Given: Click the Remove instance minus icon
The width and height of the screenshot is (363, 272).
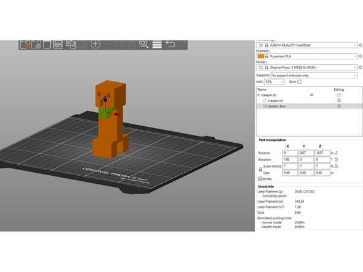Looking at the screenshot, I should pos(107,44).
